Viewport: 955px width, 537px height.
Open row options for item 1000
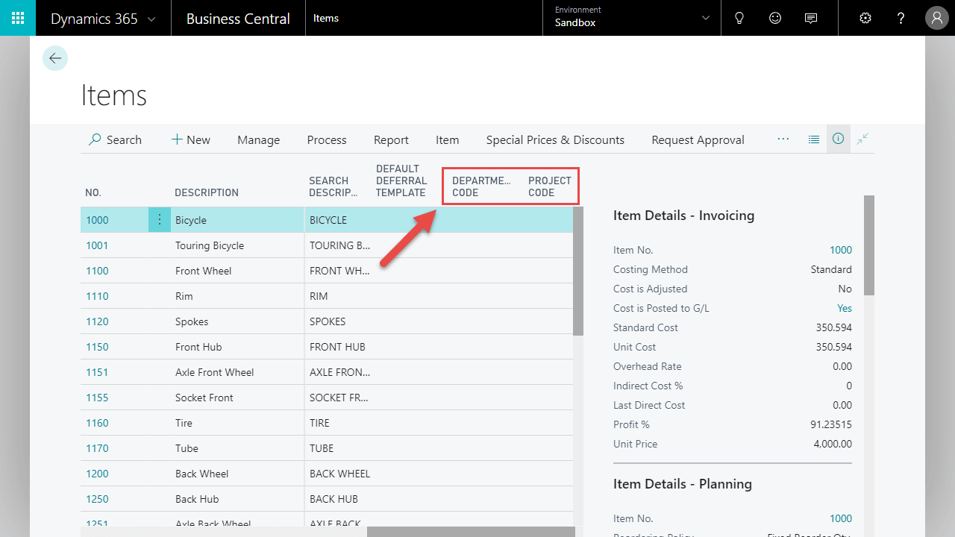coord(159,219)
